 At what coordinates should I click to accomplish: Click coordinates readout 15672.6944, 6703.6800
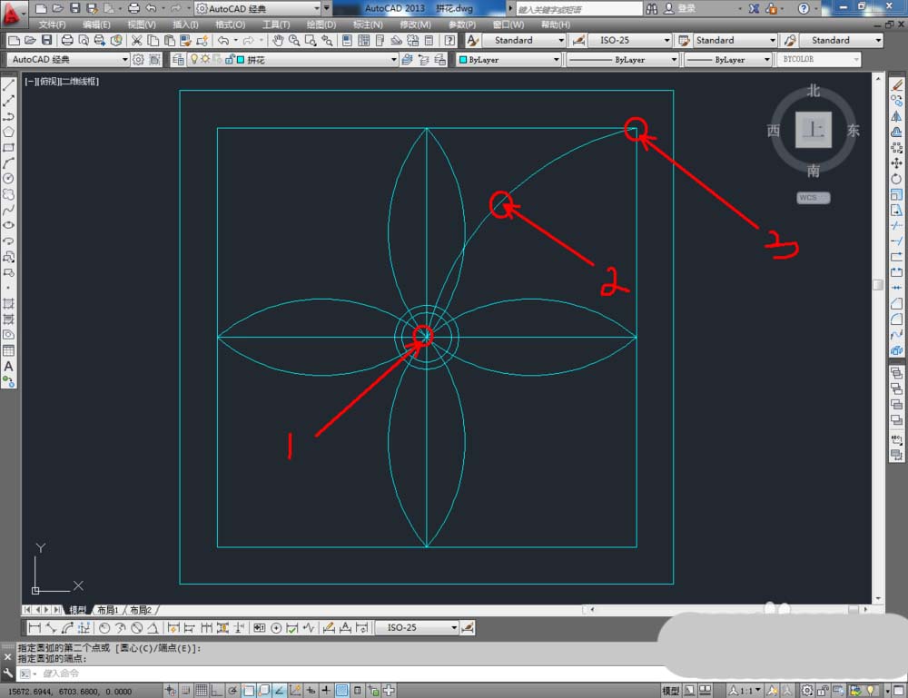click(70, 691)
